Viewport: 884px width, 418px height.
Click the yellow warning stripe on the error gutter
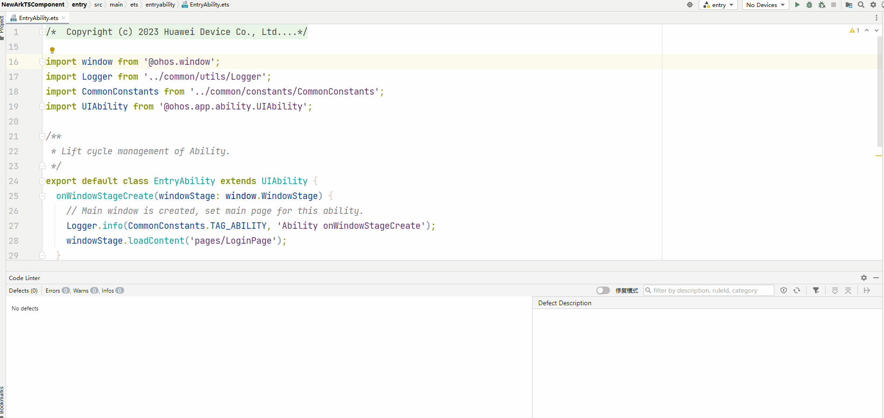click(x=879, y=155)
